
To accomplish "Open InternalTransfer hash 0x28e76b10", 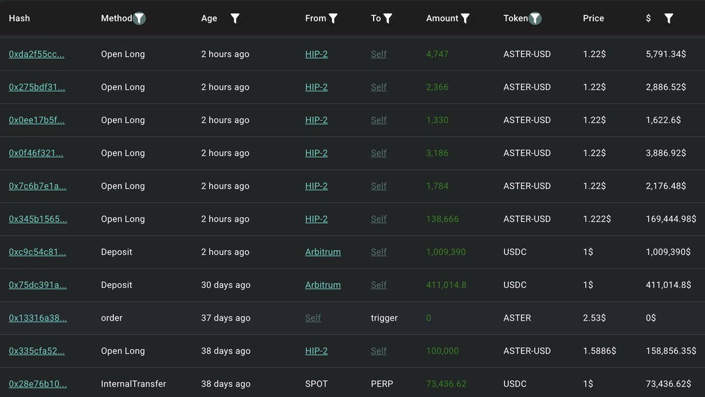I will [x=38, y=384].
